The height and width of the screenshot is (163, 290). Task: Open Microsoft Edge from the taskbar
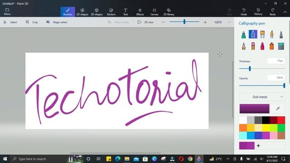(x=118, y=159)
